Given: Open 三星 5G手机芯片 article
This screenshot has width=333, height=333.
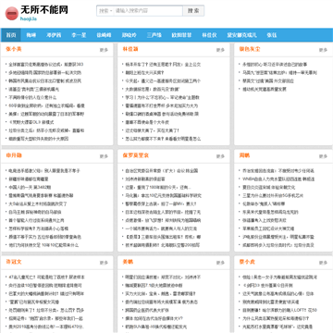Looking at the screenshot, I should [x=273, y=196].
